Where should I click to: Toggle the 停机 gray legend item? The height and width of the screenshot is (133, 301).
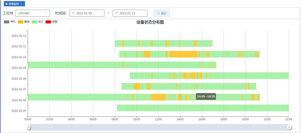[10, 22]
